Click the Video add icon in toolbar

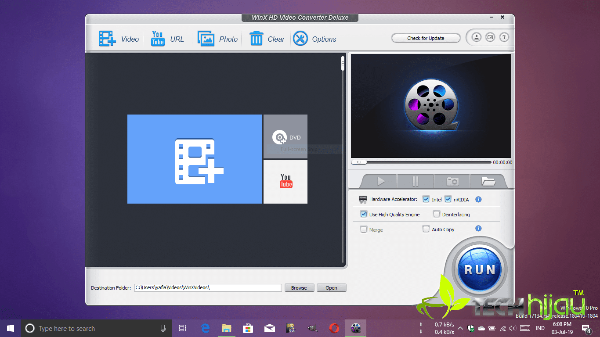(107, 39)
